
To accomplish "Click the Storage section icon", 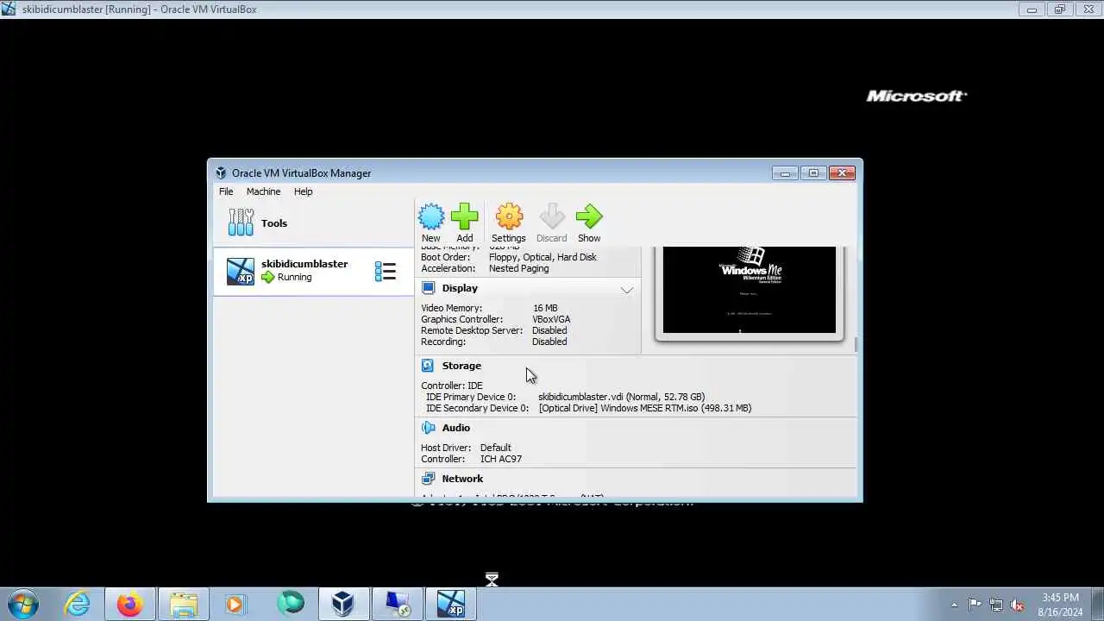I will [x=428, y=366].
